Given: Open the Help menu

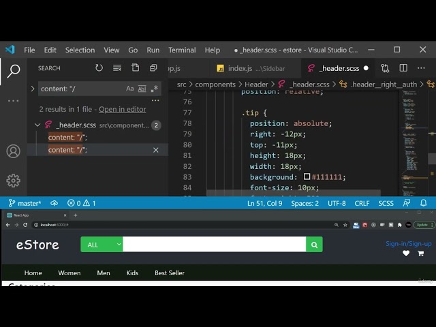Looking at the screenshot, I should click(x=213, y=50).
